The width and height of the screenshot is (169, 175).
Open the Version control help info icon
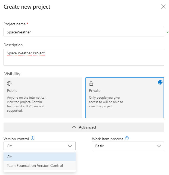[x=33, y=139]
